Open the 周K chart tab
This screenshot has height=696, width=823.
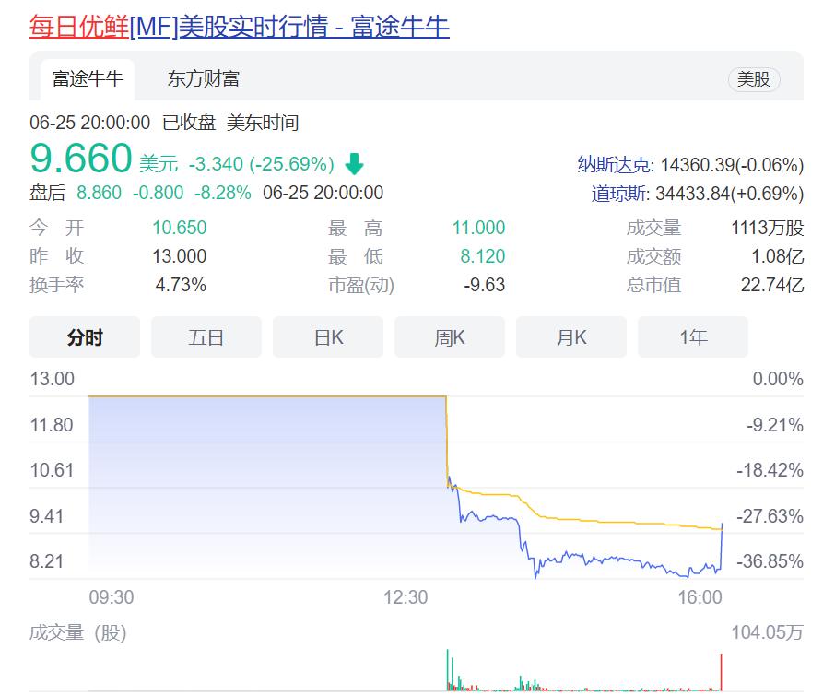(450, 337)
